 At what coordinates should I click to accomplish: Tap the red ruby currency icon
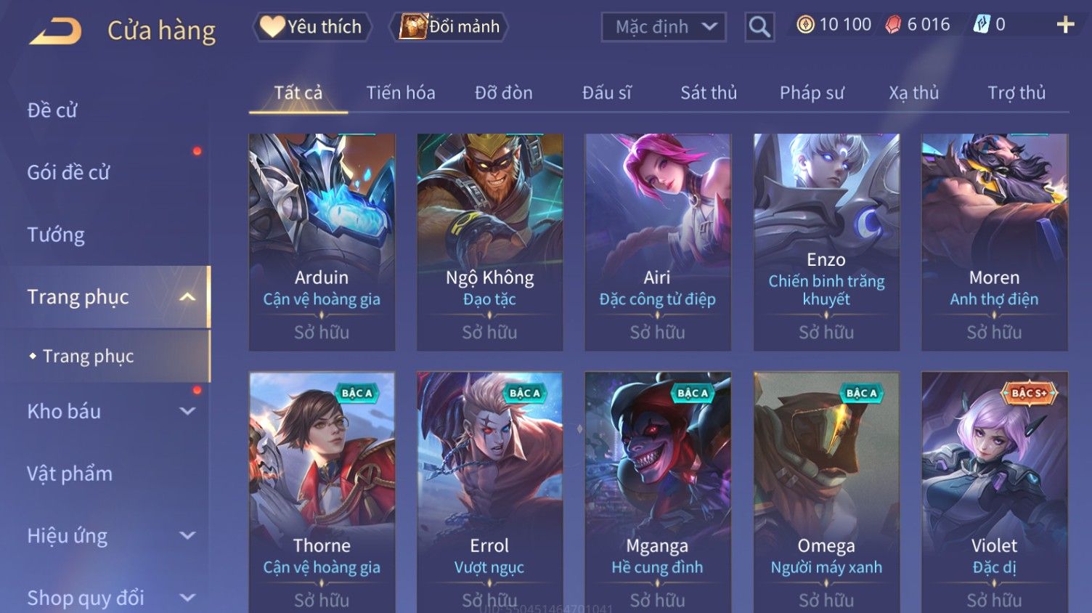pos(893,25)
